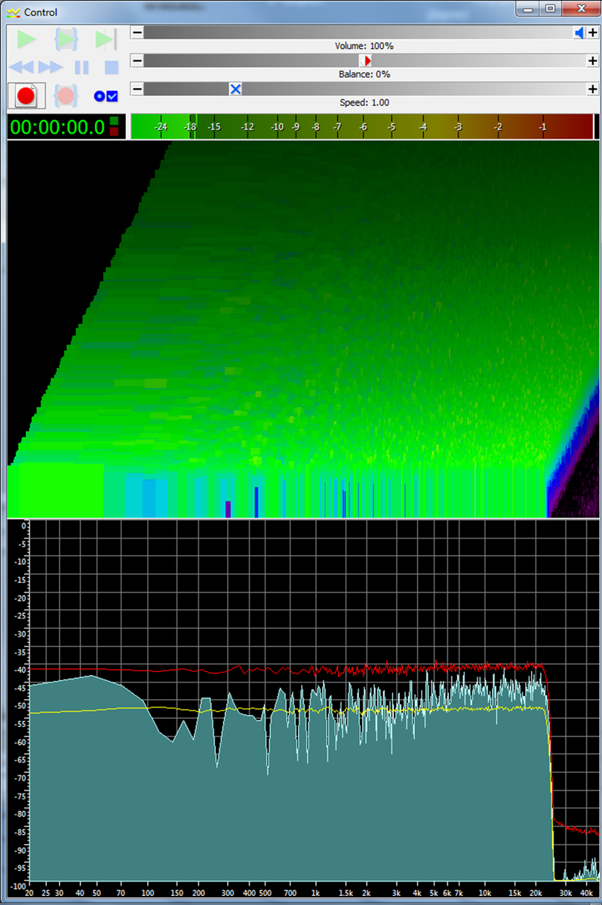
Task: Minimize the Control window
Action: (x=529, y=9)
